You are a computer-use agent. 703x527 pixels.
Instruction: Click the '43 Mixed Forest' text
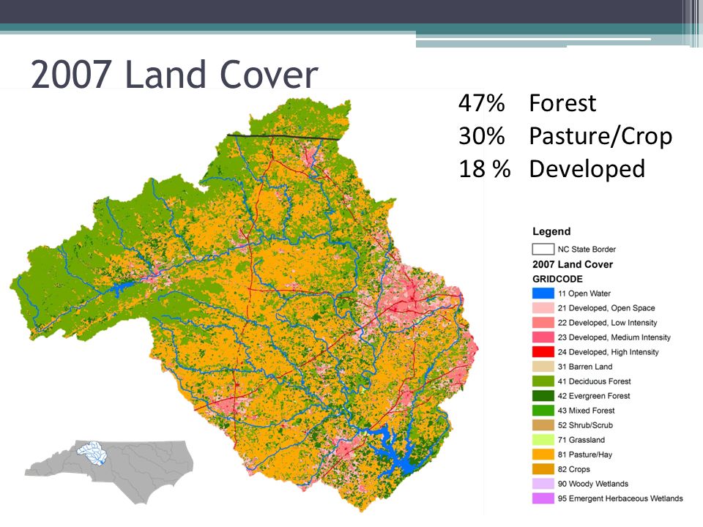[587, 411]
